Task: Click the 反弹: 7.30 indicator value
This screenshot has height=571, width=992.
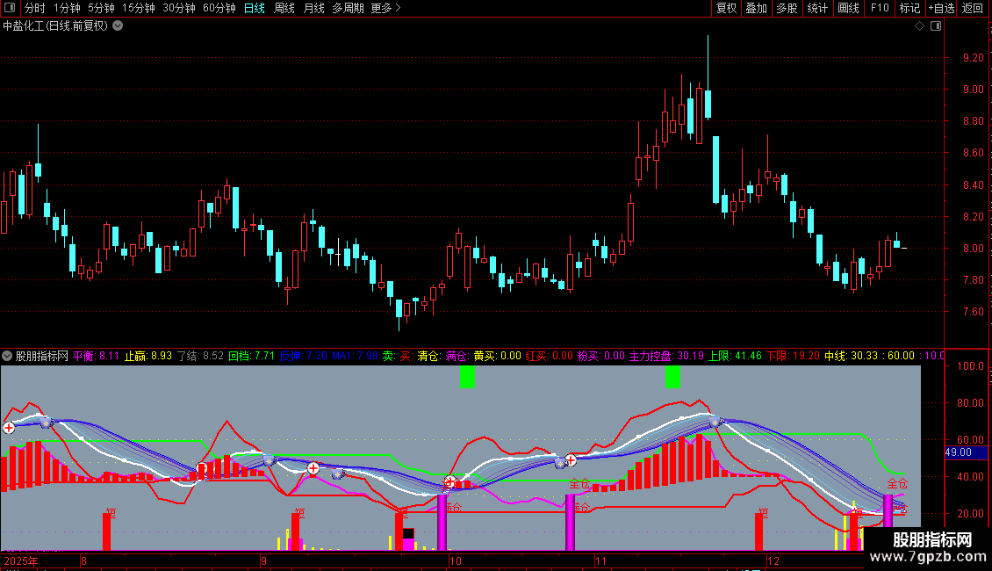Action: click(304, 356)
